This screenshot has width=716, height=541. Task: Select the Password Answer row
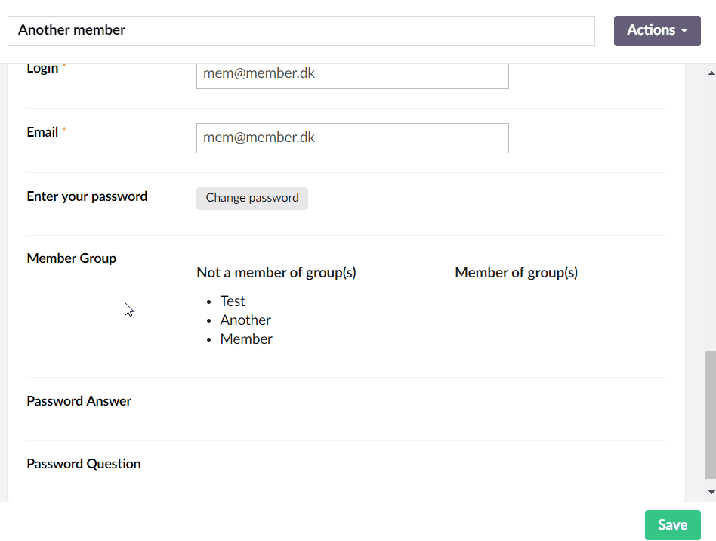tap(79, 401)
